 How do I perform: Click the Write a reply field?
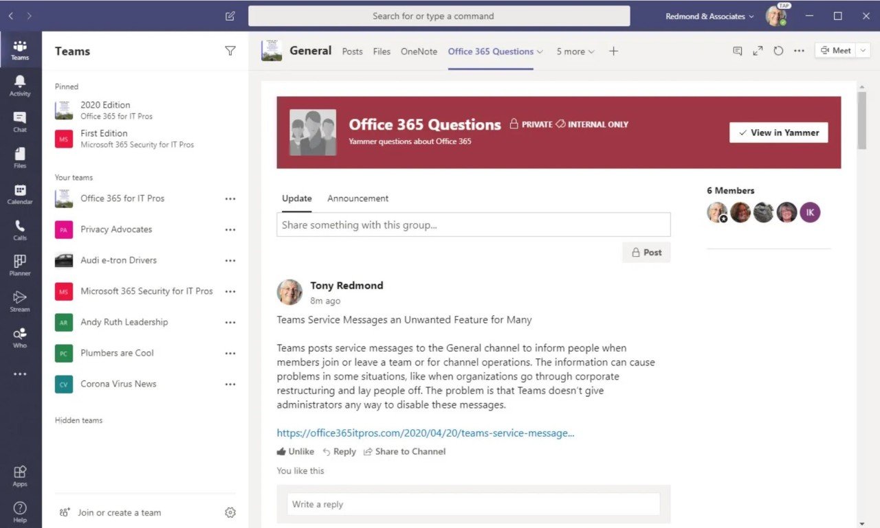pos(473,504)
